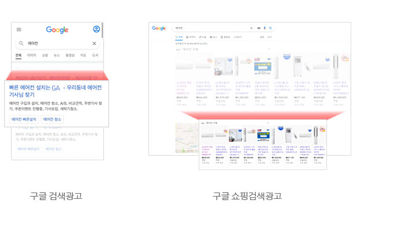Click the 구글 검색광고 caption
Screen dimensions: 420x230
click(56, 196)
